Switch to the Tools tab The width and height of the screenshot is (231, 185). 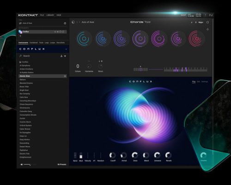tap(41, 43)
